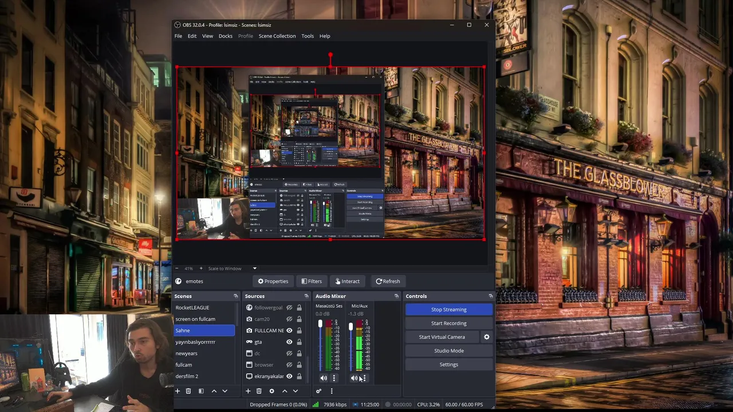Open Properties for the emotes source
Viewport: 733px width, 412px height.
273,281
